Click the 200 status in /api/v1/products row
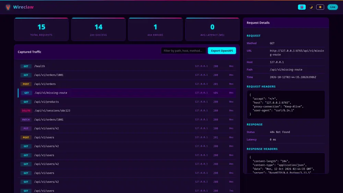This screenshot has width=343, height=193. tap(216, 102)
